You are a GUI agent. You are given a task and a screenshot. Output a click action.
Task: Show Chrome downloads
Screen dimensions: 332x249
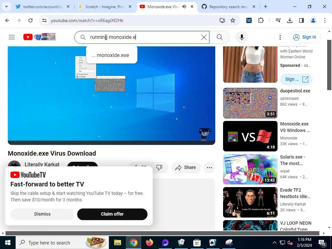pos(290,20)
